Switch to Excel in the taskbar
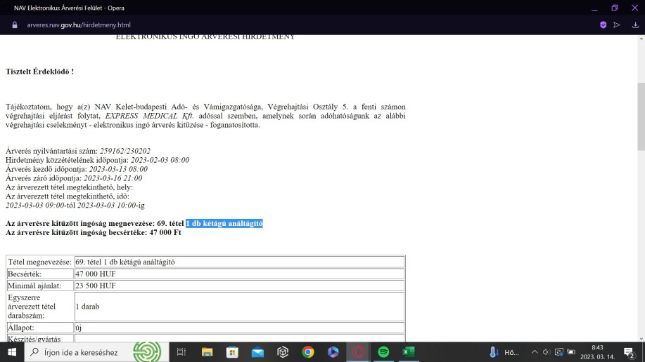645x362 pixels. [409, 352]
